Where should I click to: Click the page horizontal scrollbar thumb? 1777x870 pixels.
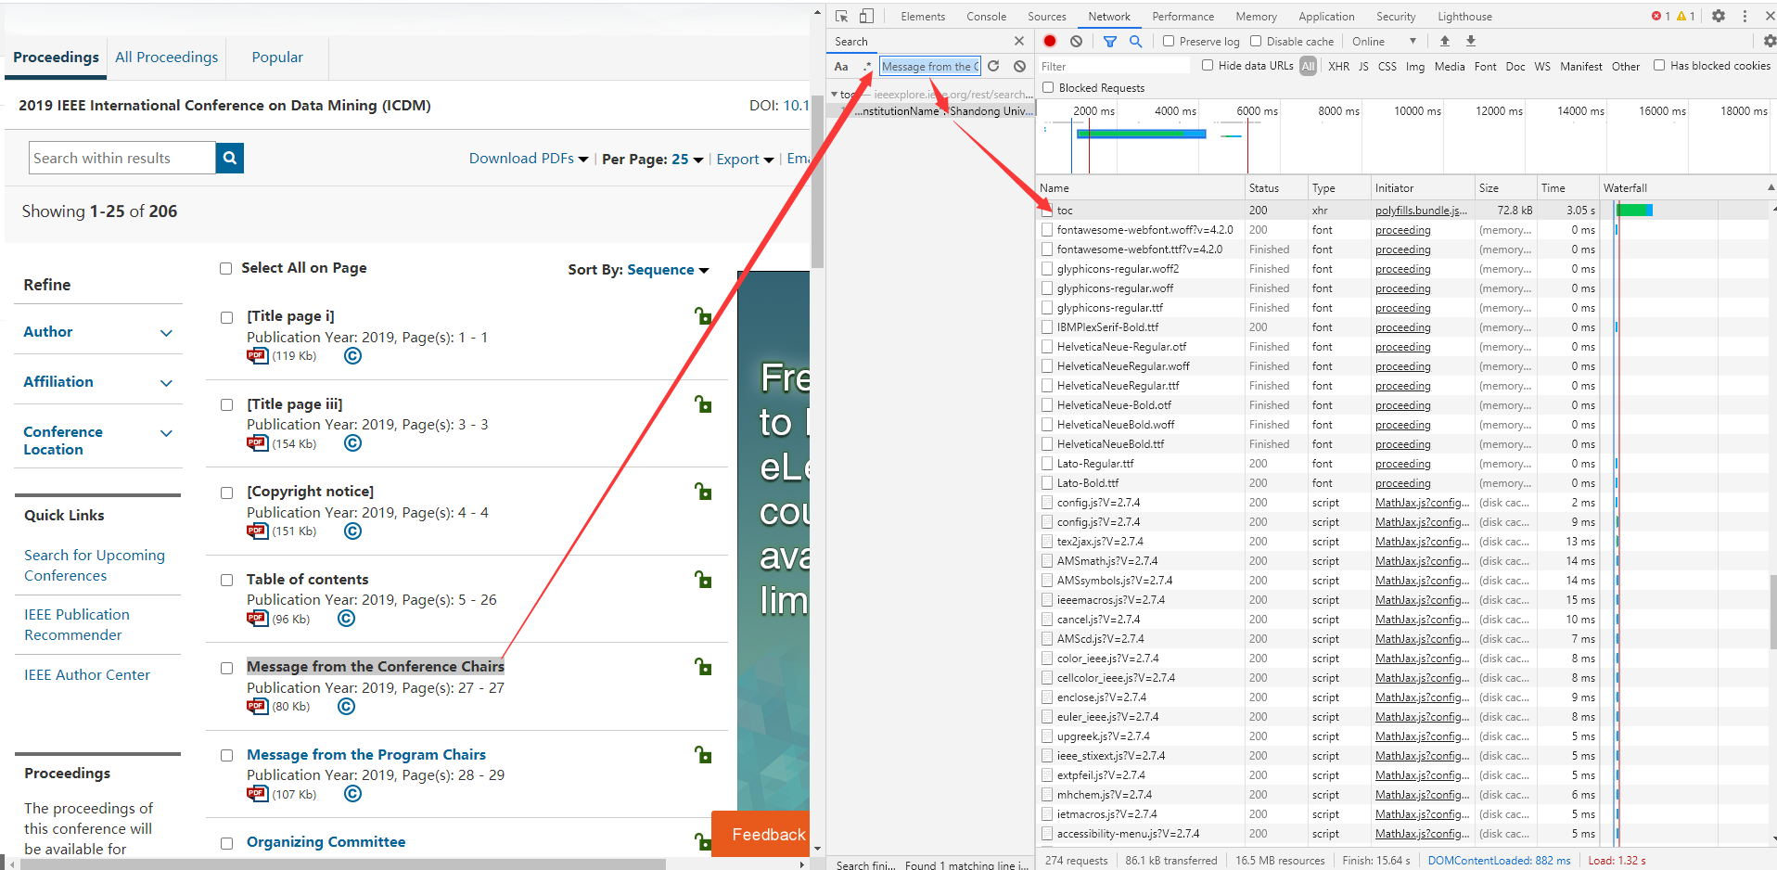[341, 864]
